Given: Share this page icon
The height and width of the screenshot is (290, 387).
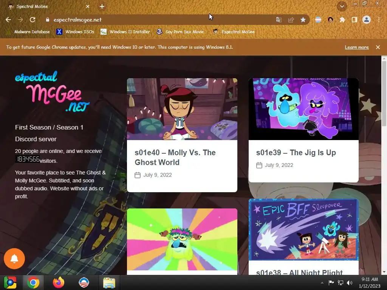Looking at the screenshot, I should (x=291, y=20).
